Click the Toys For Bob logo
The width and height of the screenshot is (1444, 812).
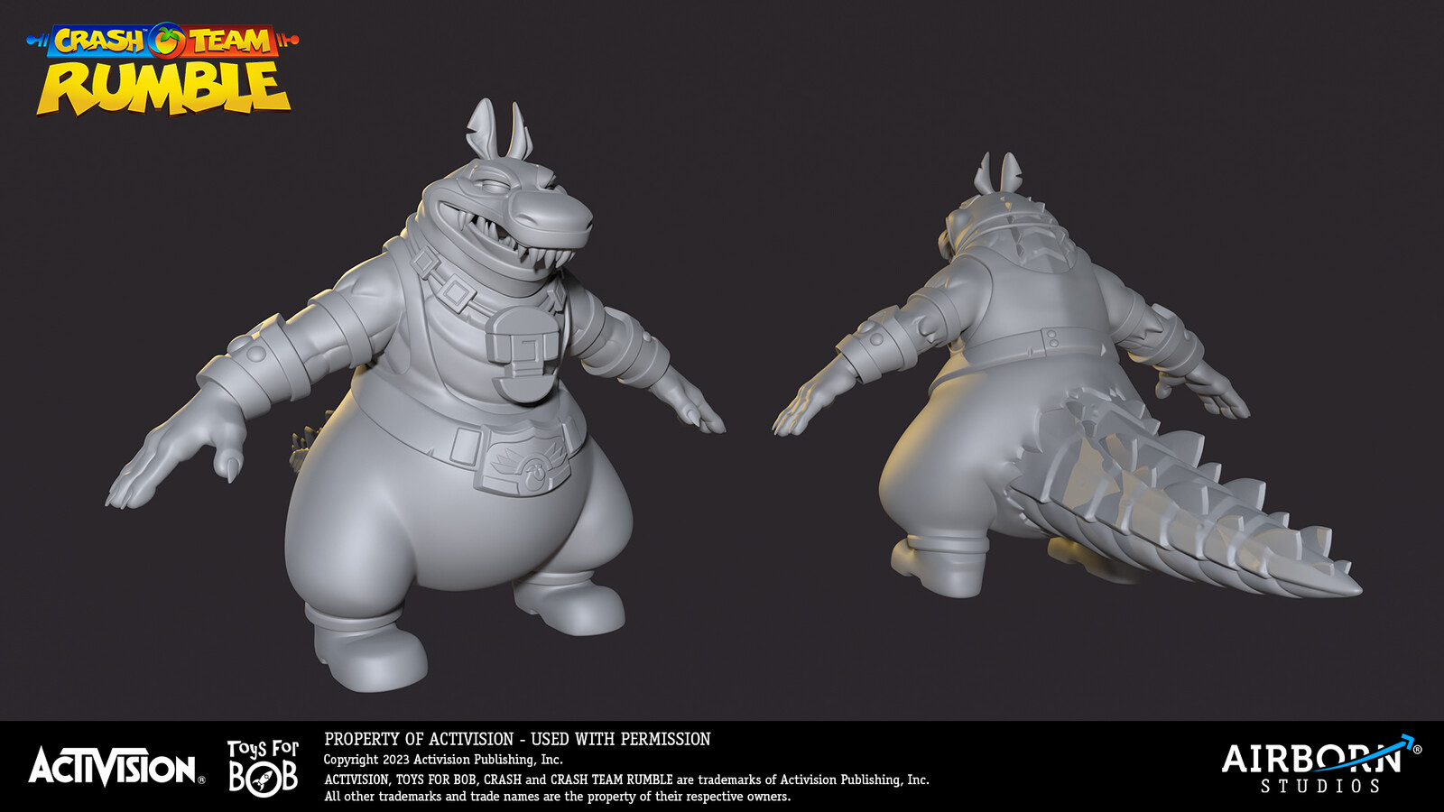click(x=263, y=767)
